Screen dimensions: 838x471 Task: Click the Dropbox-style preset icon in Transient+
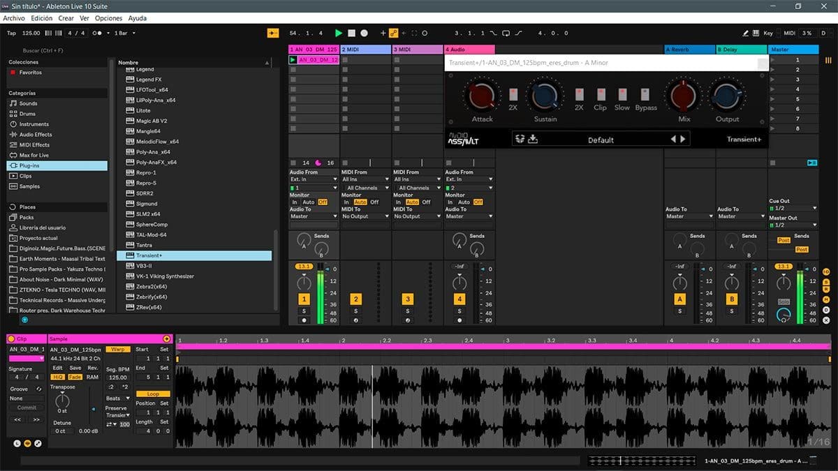(520, 139)
